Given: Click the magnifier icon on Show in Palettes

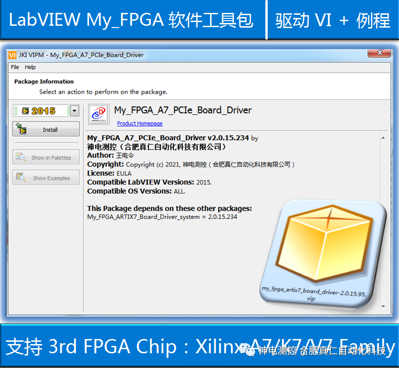Looking at the screenshot, I should pyautogui.click(x=21, y=157).
